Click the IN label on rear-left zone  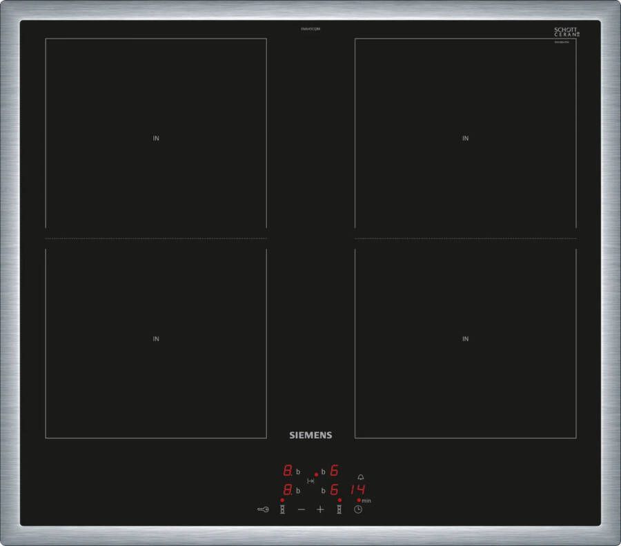point(156,139)
